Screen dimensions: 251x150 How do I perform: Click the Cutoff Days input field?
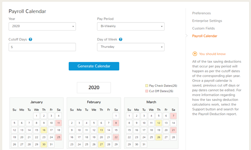42,47
